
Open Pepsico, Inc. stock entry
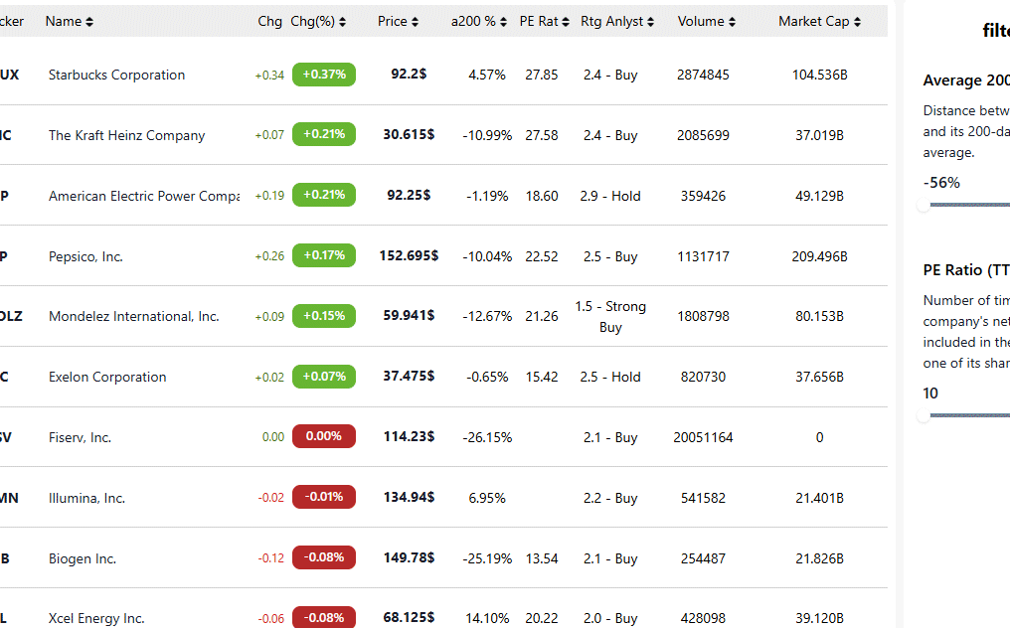tap(85, 257)
